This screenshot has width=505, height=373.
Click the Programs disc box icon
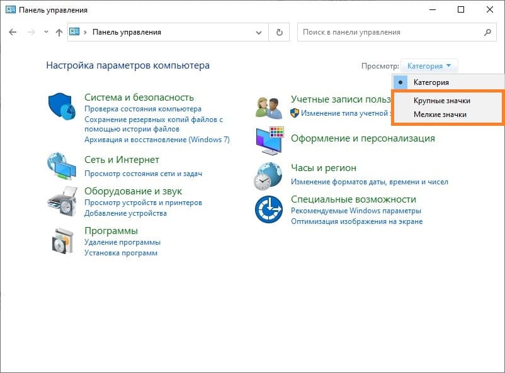[62, 241]
